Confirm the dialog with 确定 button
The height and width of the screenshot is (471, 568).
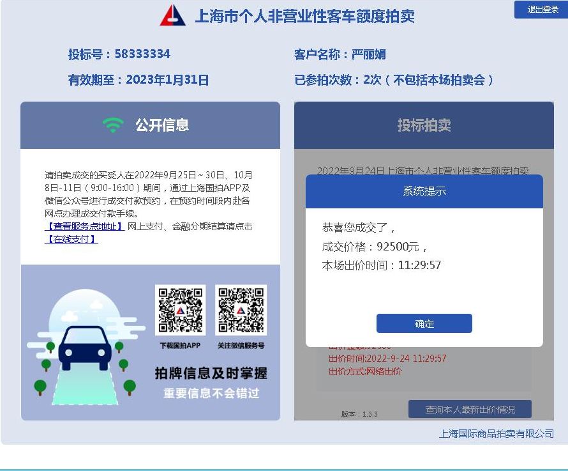pos(424,323)
